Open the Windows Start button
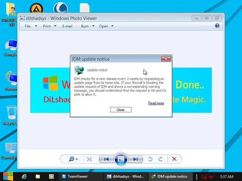Viewport: 242px width, 181px height. 8,176
